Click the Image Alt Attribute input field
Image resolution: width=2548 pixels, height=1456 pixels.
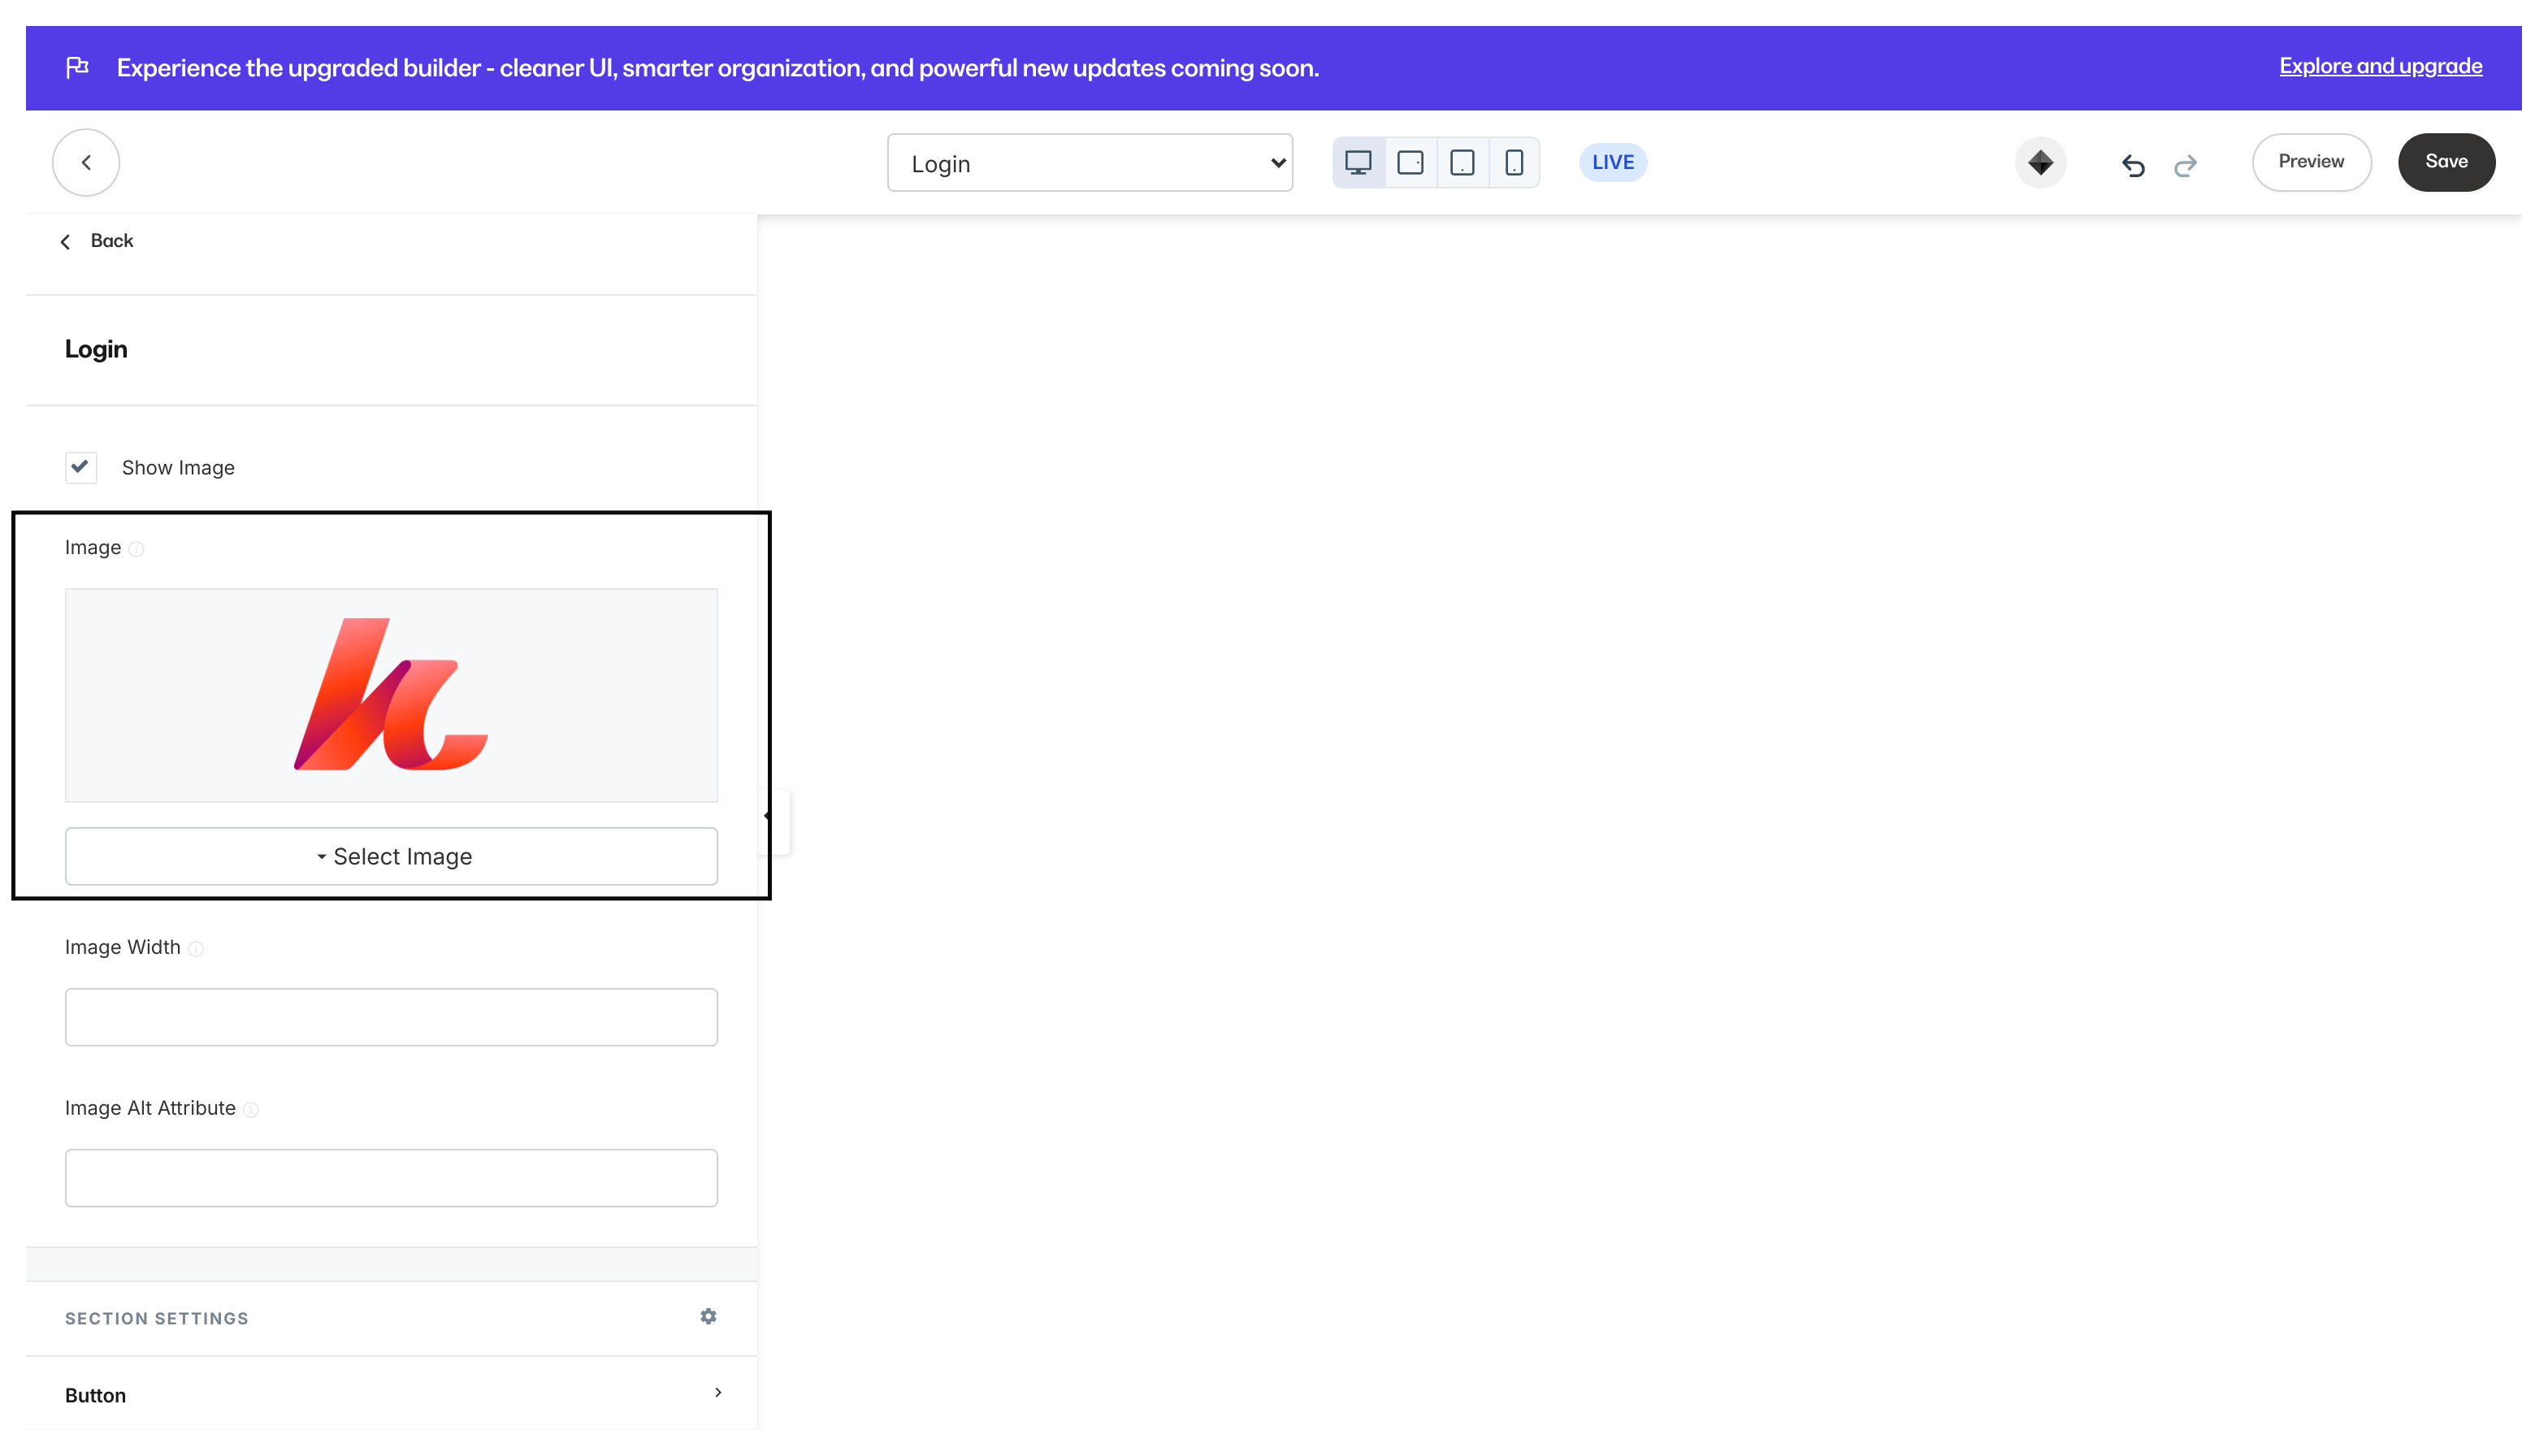391,1178
